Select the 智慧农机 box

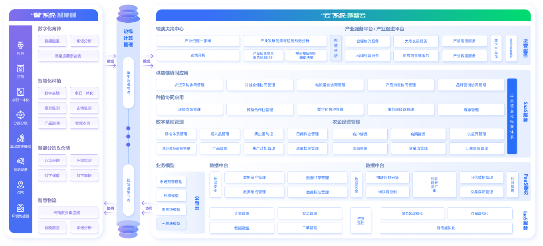(84, 123)
